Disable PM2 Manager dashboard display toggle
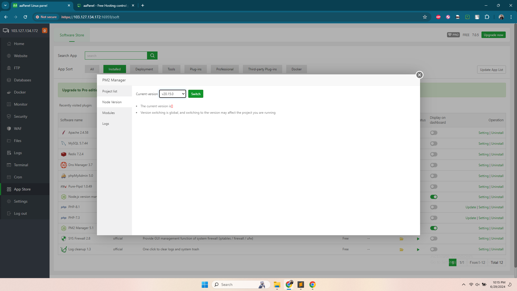 point(434,228)
